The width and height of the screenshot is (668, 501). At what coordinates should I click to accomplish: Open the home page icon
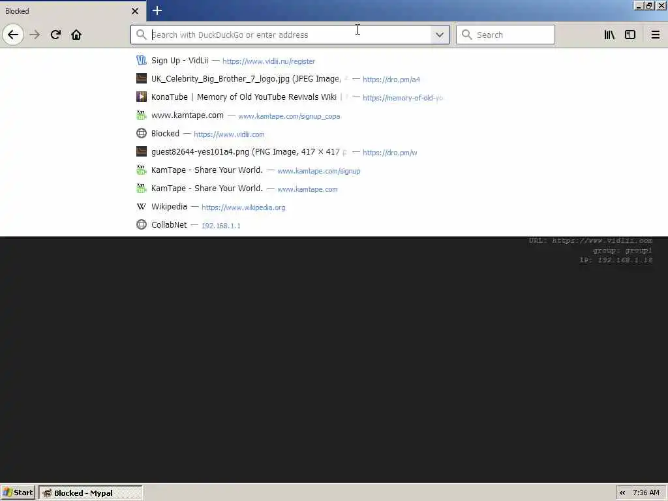(76, 35)
